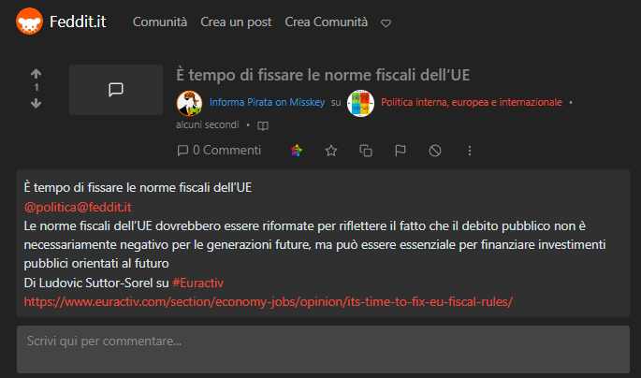This screenshot has height=378, width=641.
Task: Click the cross-post copy icon
Action: 366,151
